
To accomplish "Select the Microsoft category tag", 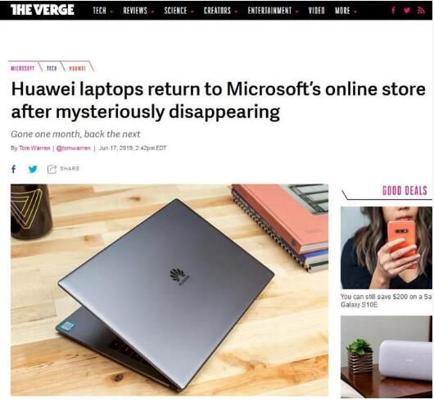I will click(22, 68).
